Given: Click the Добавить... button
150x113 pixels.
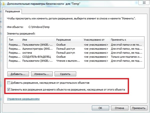Looking at the screenshot, I should [18, 74].
